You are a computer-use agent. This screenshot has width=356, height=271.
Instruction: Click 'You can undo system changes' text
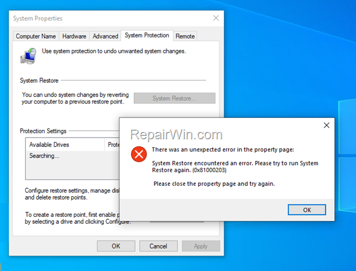click(75, 98)
